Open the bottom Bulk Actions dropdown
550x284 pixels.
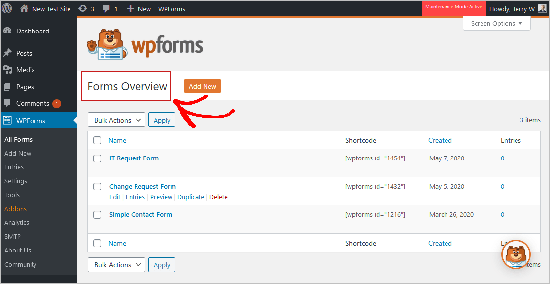(116, 265)
